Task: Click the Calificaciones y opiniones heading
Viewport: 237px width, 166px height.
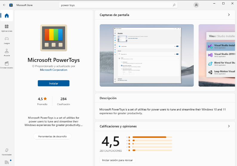Action: tap(118, 126)
